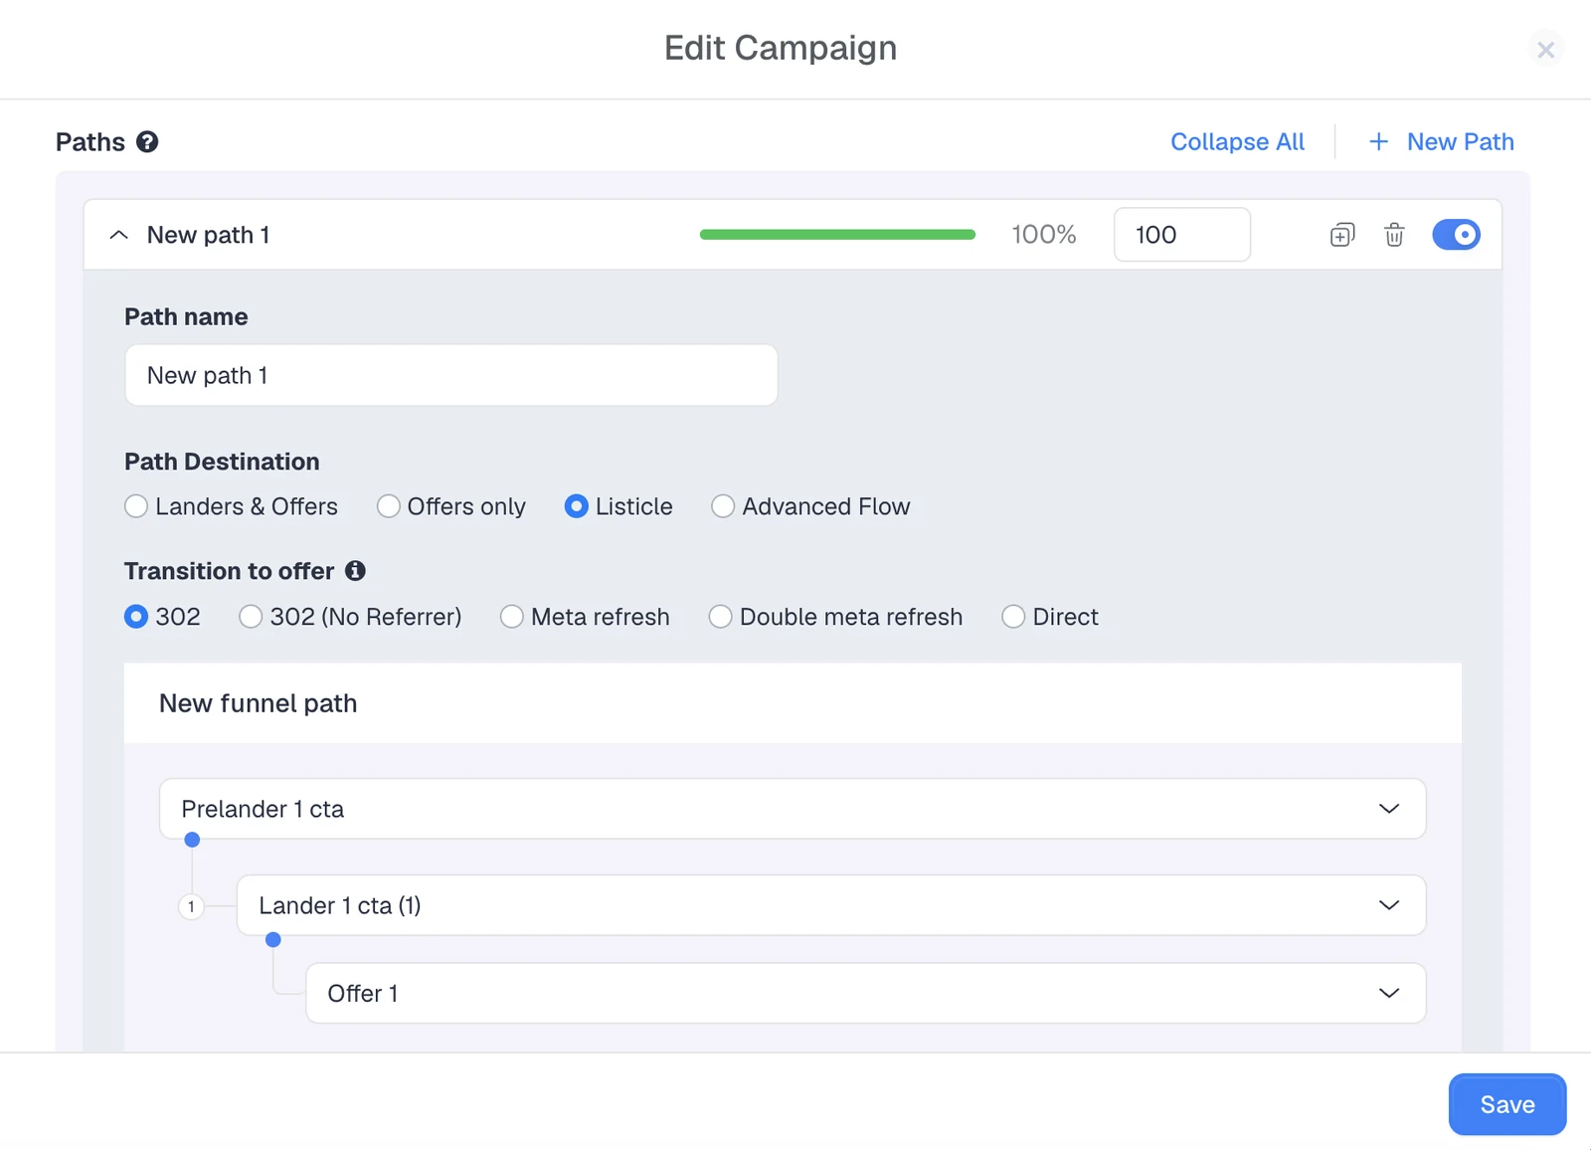This screenshot has width=1591, height=1150.
Task: Click the Path name text field
Action: click(x=451, y=375)
